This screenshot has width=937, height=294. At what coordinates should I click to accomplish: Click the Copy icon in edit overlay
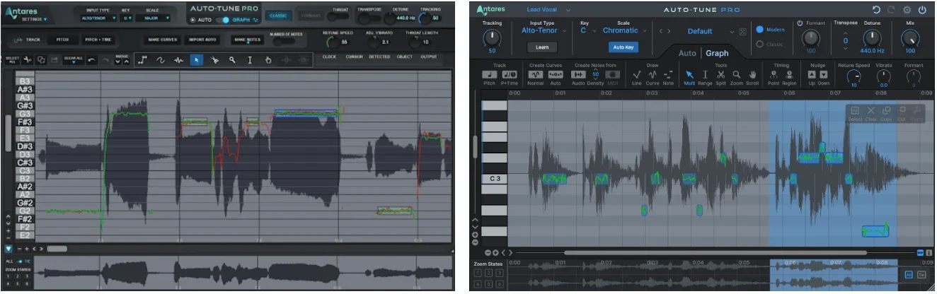coord(887,111)
